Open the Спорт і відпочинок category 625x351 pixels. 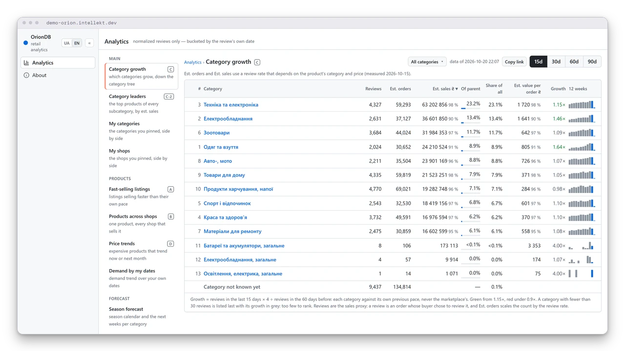(x=227, y=203)
